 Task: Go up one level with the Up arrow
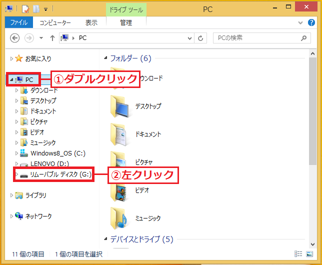coord(52,38)
